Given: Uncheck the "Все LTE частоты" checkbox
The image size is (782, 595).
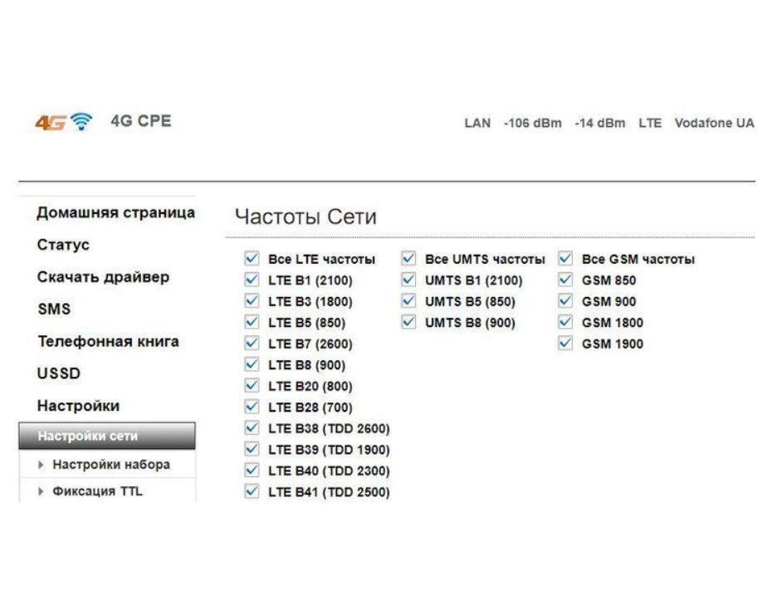Looking at the screenshot, I should pos(252,259).
